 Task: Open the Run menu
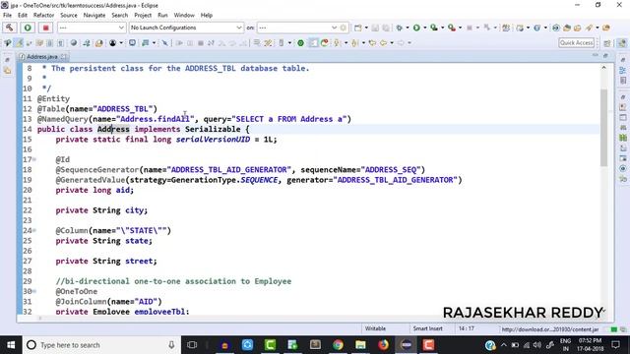click(162, 15)
